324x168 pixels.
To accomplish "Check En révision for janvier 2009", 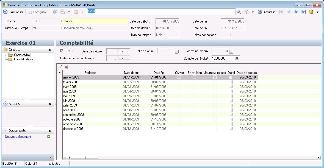I will coord(194,77).
